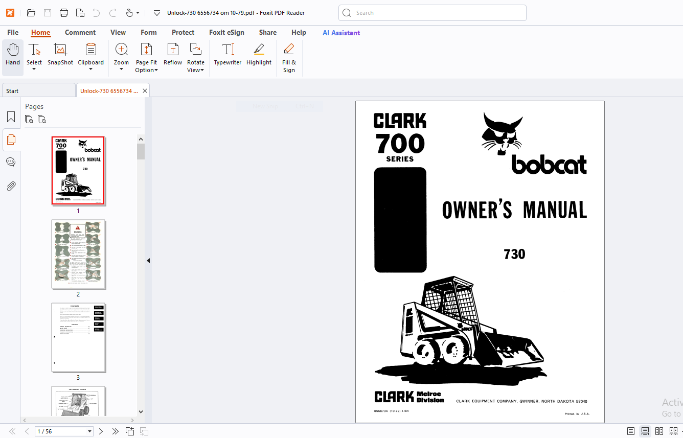683x438 pixels.
Task: Open the Fill & Sign tool
Action: point(289,58)
